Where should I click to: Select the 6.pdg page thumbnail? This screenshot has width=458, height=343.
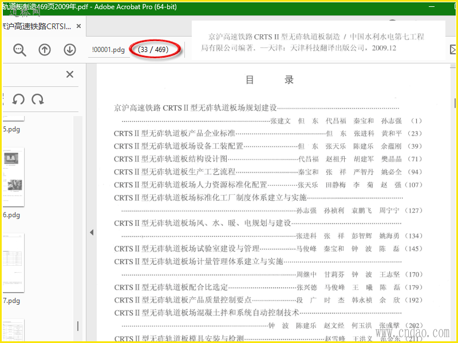(13, 177)
